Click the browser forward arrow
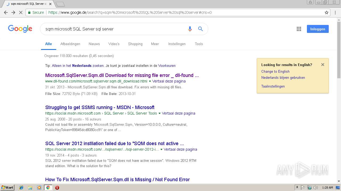 [x=13, y=12]
